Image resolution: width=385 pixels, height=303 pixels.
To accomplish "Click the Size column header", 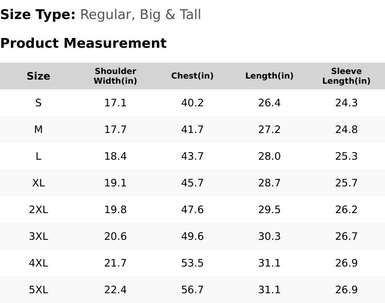I will pyautogui.click(x=38, y=76).
